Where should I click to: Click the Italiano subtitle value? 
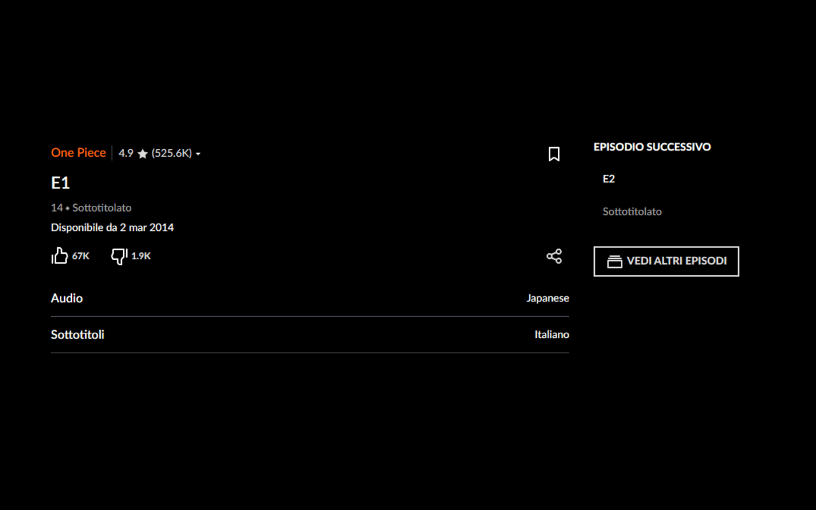coord(551,335)
